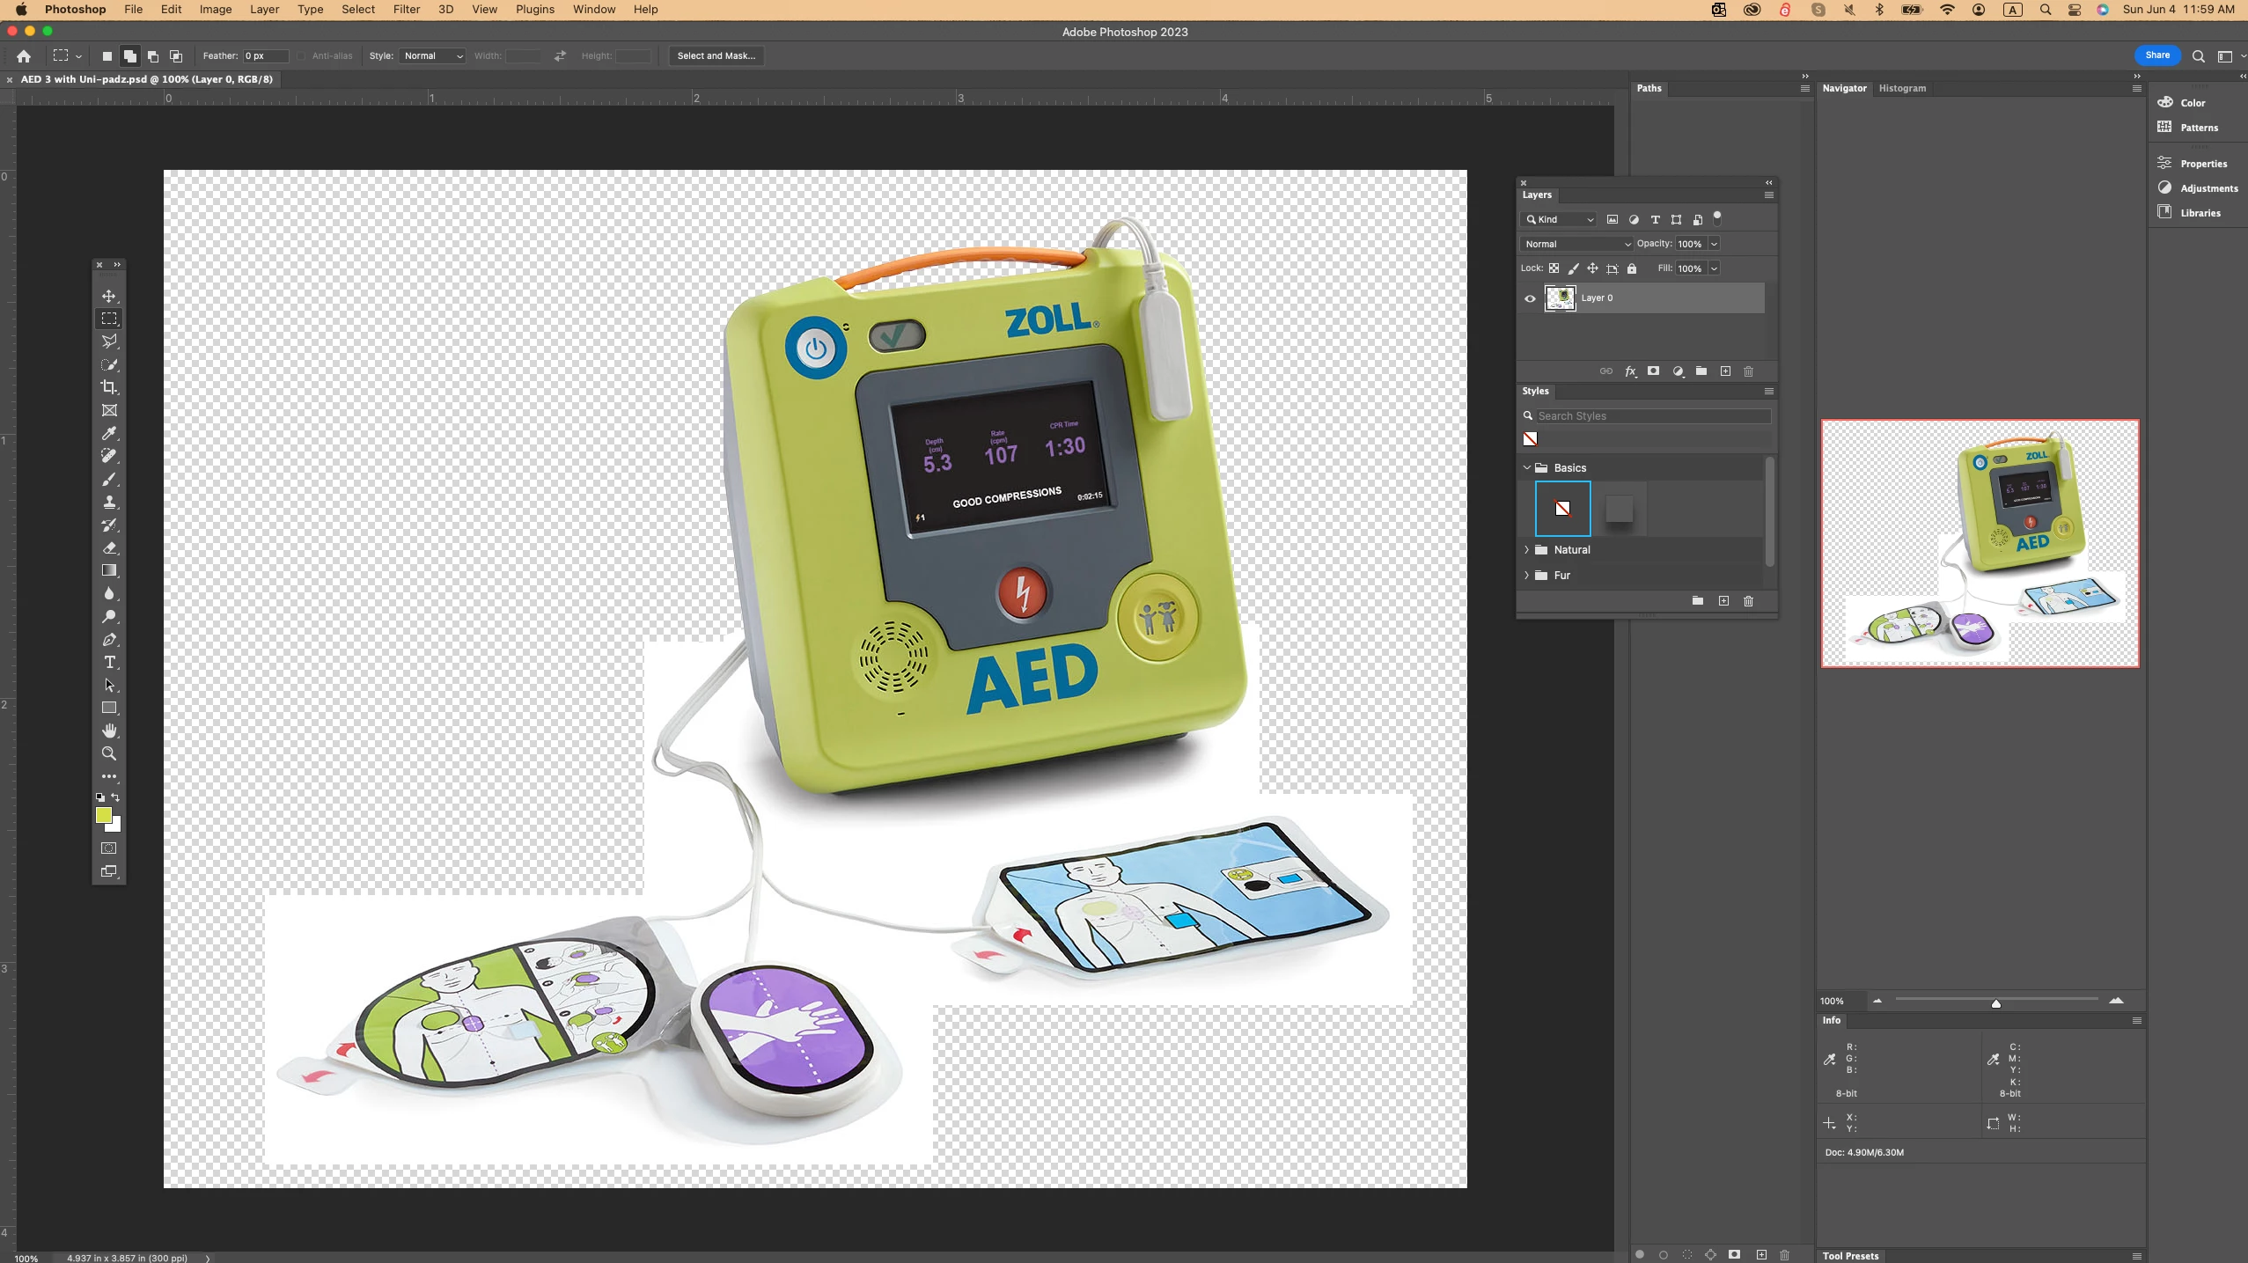Screen dimensions: 2248x1263
Task: Click the Share button
Action: [x=2156, y=55]
